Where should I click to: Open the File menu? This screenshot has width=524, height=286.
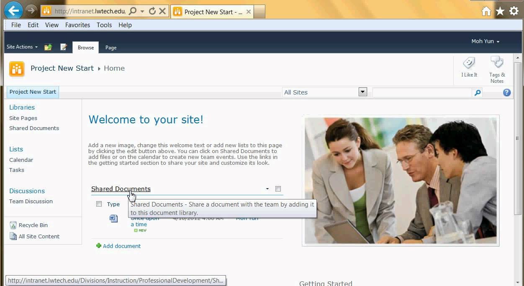16,25
